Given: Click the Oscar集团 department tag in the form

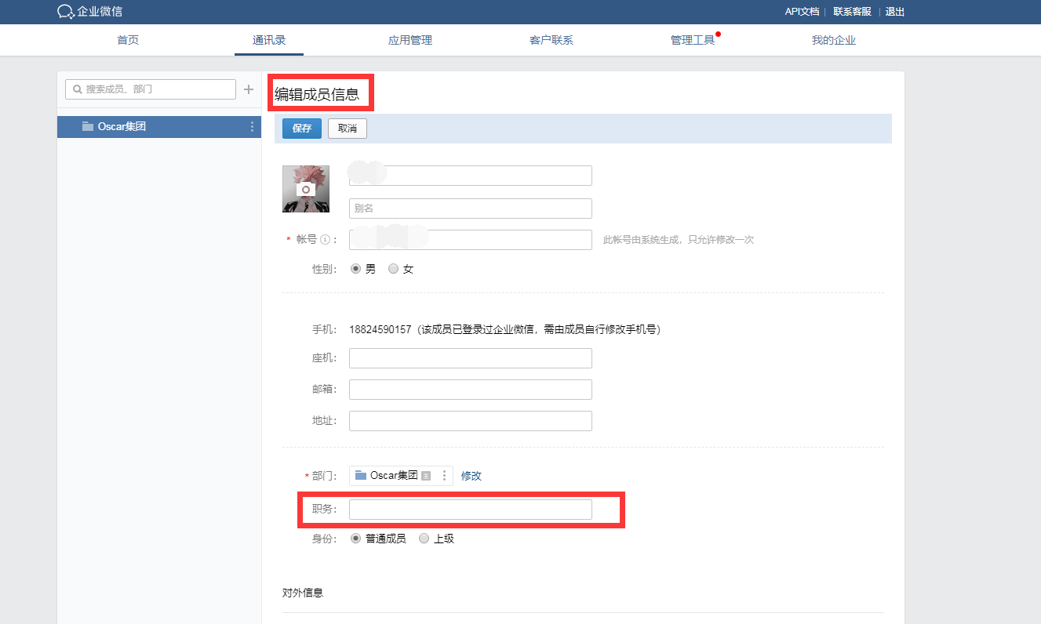Looking at the screenshot, I should (x=401, y=475).
